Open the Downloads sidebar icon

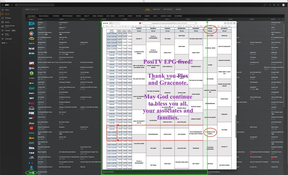3,39
